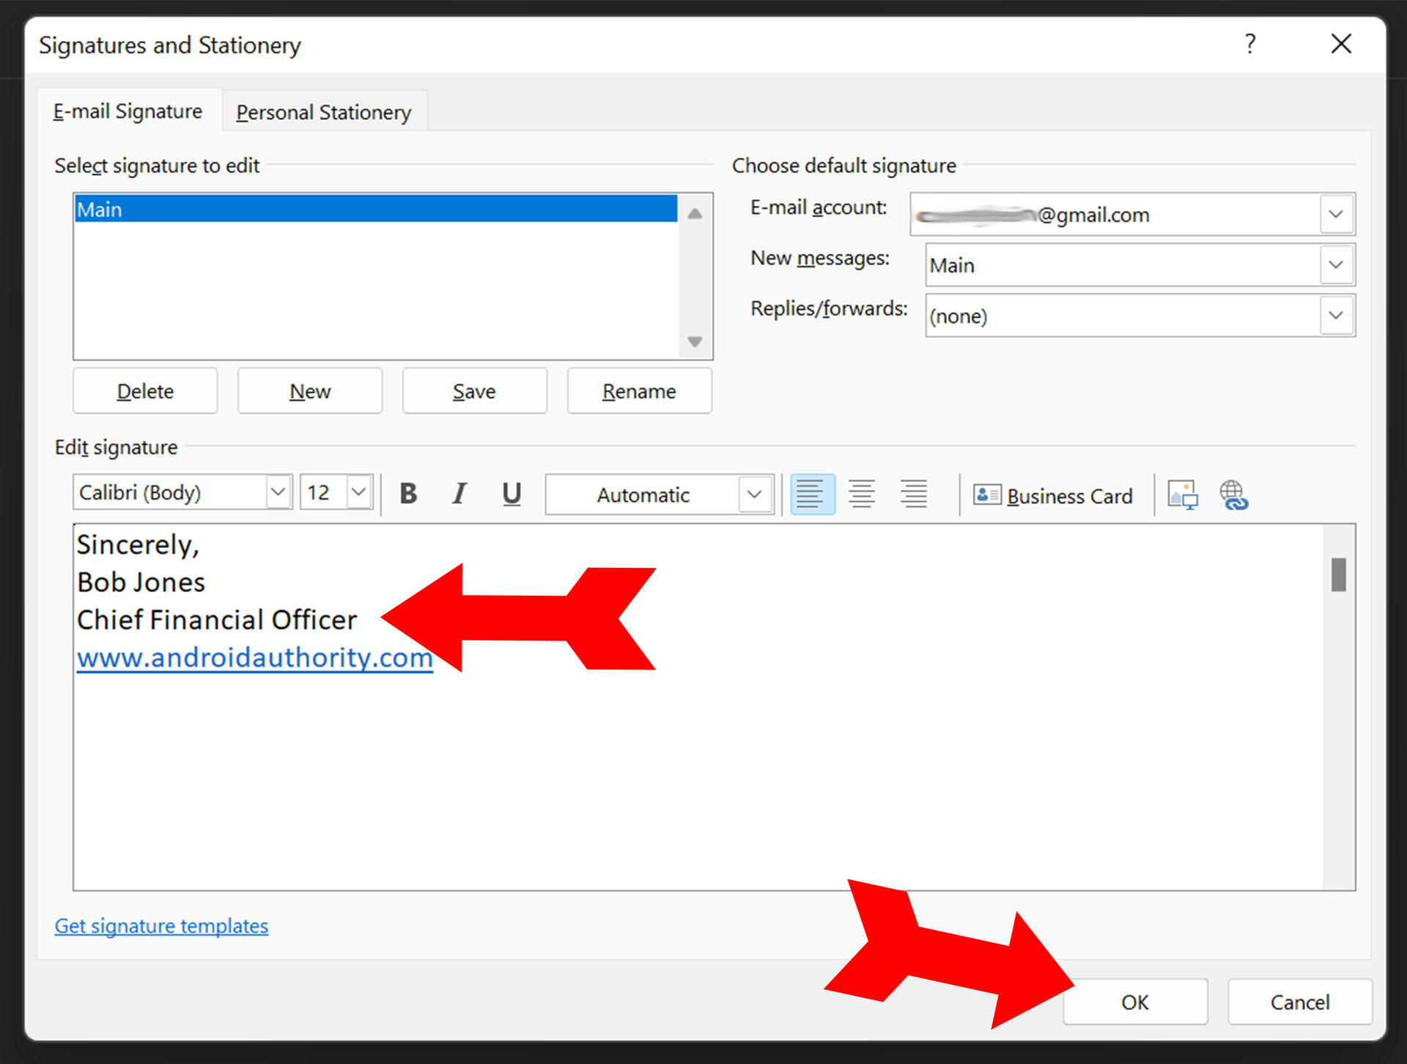The width and height of the screenshot is (1407, 1064).
Task: Open Get signature templates link
Action: pos(161,926)
